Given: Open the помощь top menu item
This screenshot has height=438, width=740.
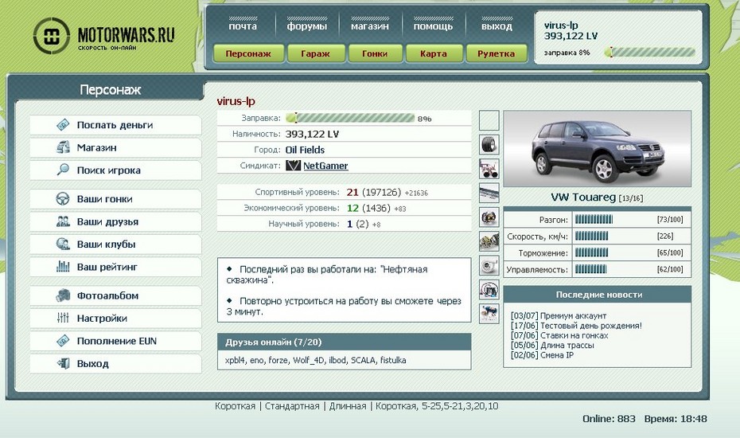Looking at the screenshot, I should (x=433, y=26).
